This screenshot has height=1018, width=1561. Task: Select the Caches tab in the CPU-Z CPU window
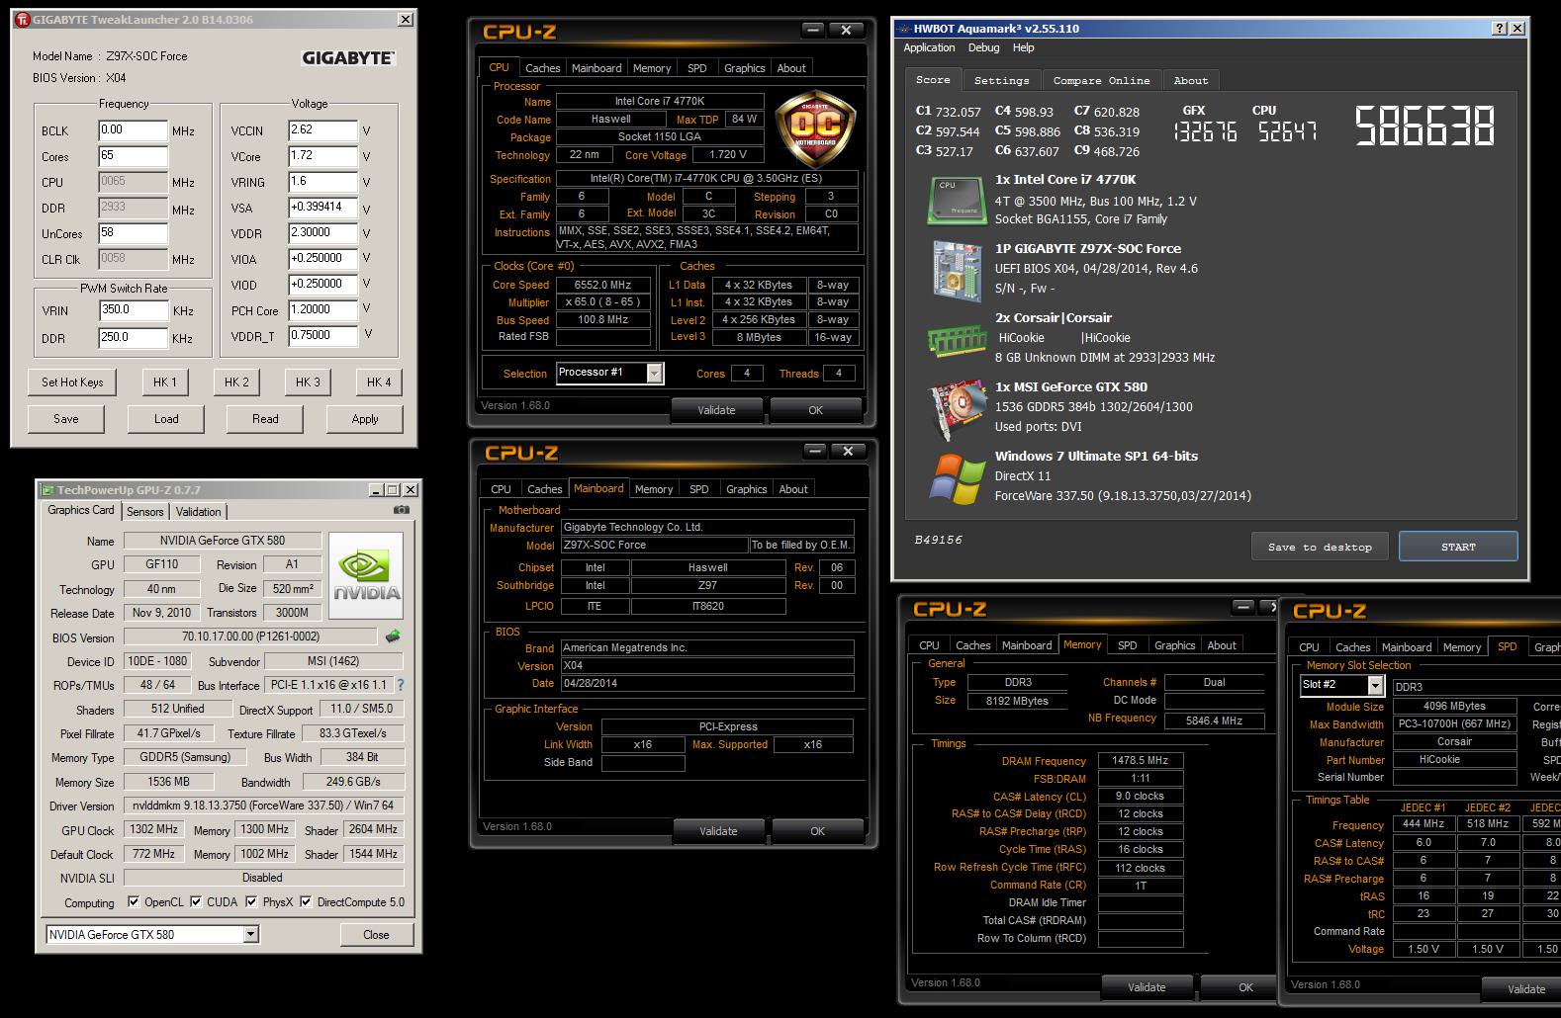point(542,68)
